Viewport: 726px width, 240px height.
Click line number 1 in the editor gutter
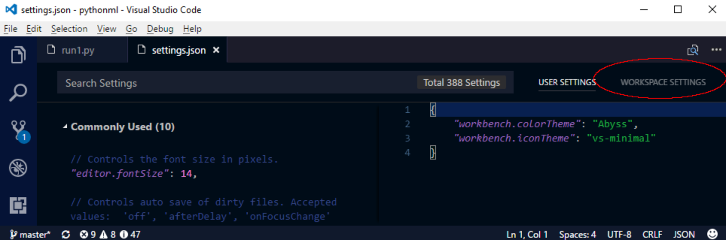point(407,110)
